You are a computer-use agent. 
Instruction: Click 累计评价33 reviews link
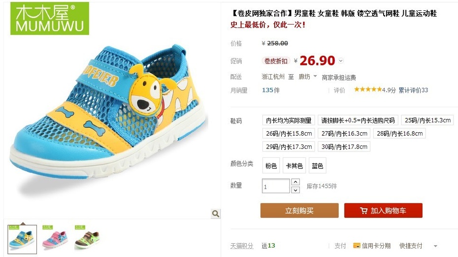(x=413, y=90)
